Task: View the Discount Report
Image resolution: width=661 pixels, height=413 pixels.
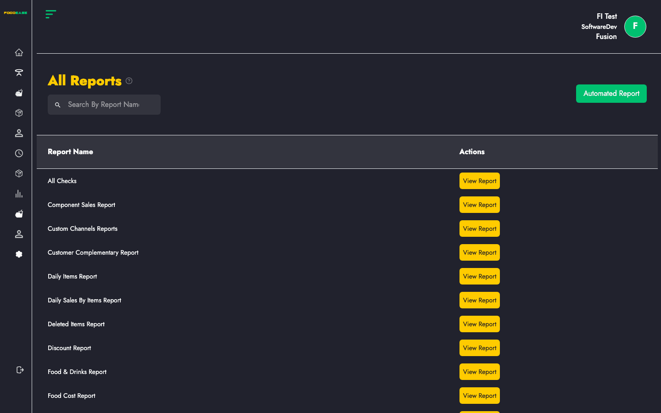Action: [480, 348]
